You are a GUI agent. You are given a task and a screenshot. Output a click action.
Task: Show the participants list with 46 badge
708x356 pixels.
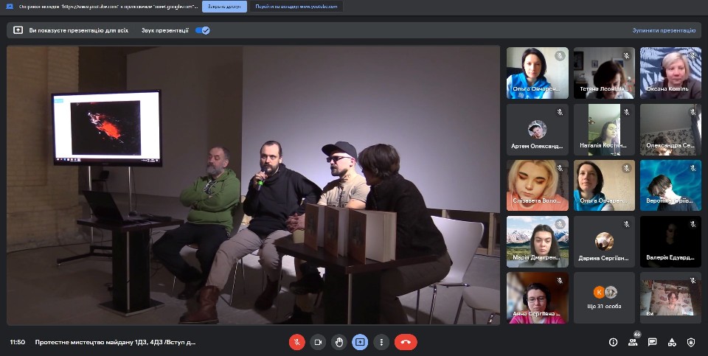(x=633, y=342)
